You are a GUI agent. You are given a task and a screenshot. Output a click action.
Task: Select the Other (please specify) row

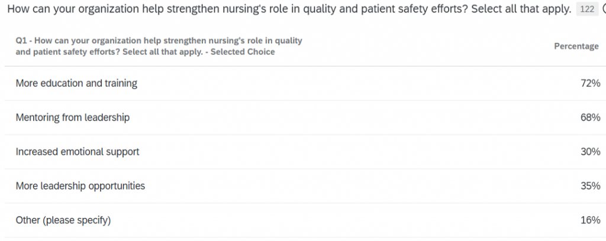[x=63, y=220]
